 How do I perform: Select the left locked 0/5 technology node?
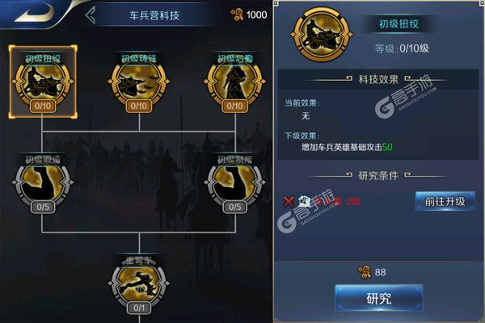click(43, 184)
